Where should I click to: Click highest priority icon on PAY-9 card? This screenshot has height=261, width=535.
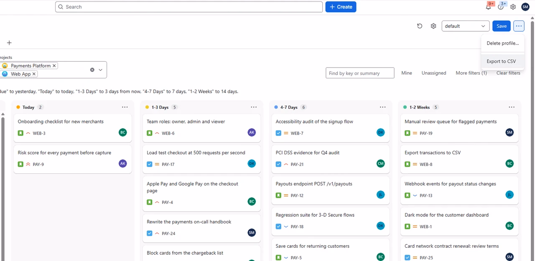28,164
